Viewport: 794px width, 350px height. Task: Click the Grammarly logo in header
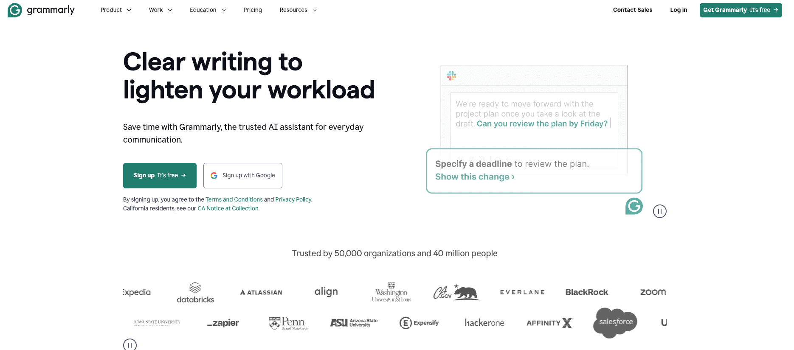(41, 10)
